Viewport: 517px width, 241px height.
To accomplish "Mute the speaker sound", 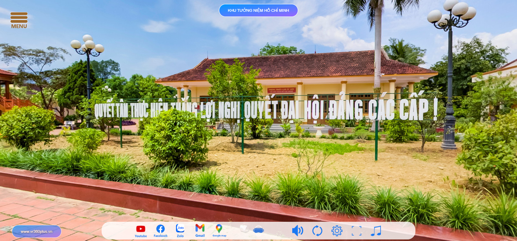I will coord(297,231).
